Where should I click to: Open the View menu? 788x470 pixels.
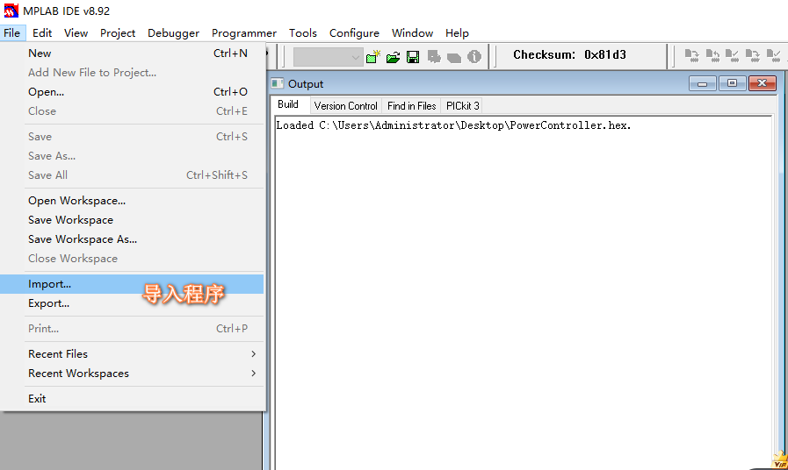pyautogui.click(x=76, y=33)
